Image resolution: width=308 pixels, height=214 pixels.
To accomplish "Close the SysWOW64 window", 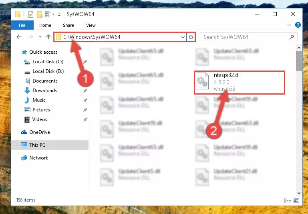I will [x=293, y=14].
